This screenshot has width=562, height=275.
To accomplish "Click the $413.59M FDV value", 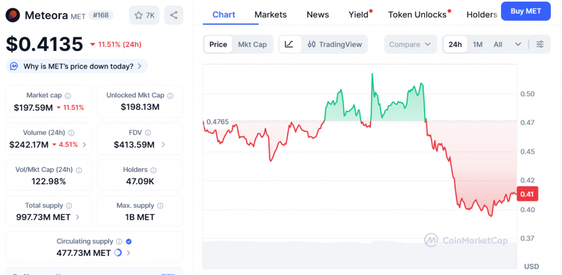I will (x=134, y=145).
